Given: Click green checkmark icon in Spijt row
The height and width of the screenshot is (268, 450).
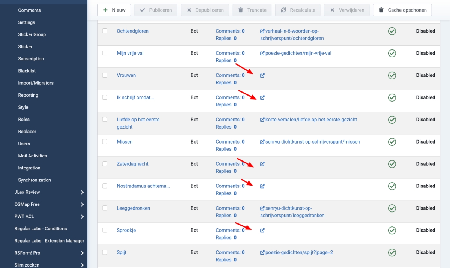Looking at the screenshot, I should 392,252.
